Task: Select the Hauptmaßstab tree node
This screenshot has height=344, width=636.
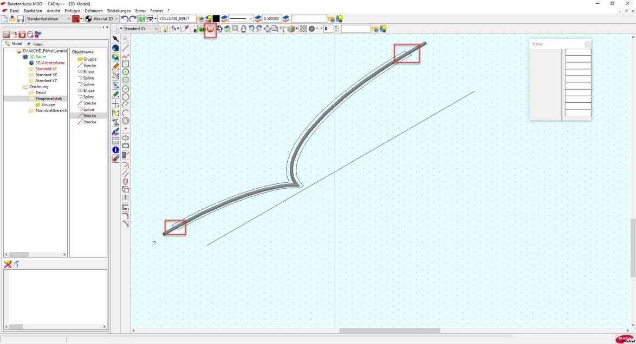Action: tap(48, 98)
